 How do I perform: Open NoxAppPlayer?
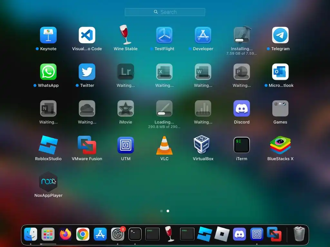(x=48, y=182)
